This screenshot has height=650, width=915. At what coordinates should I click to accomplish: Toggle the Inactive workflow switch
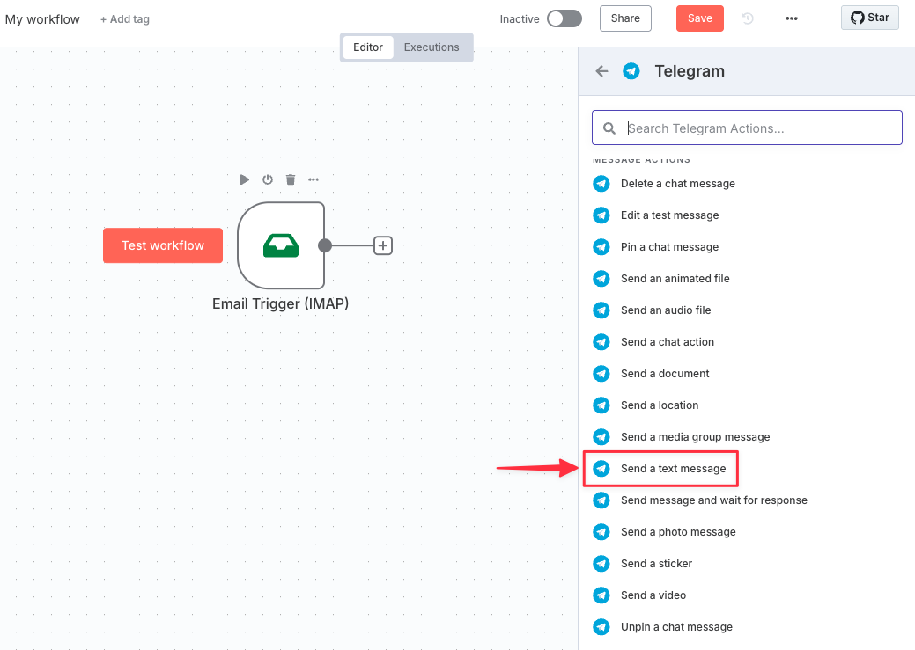(564, 18)
